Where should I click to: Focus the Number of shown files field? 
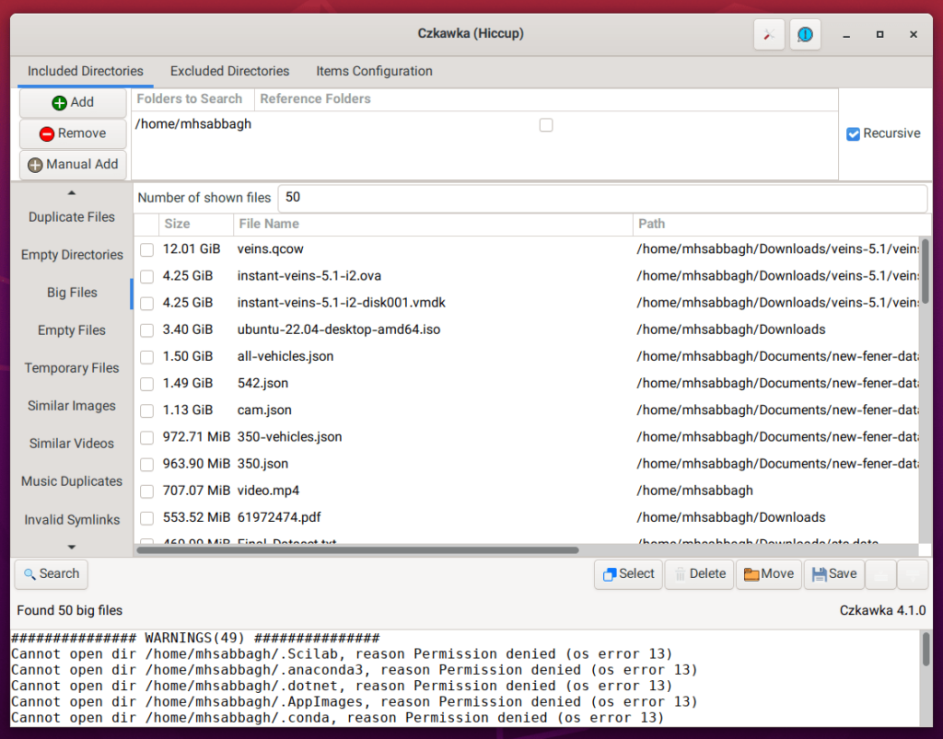click(x=602, y=198)
